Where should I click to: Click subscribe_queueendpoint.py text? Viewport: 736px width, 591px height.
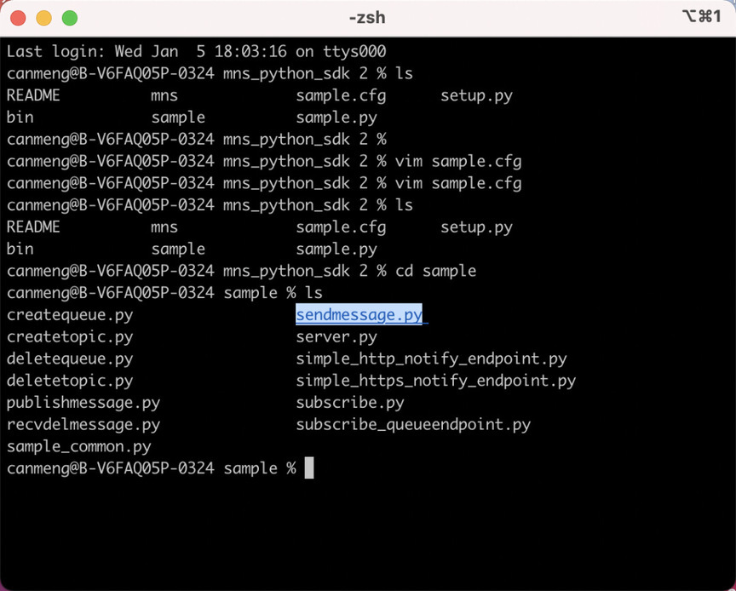(x=413, y=425)
